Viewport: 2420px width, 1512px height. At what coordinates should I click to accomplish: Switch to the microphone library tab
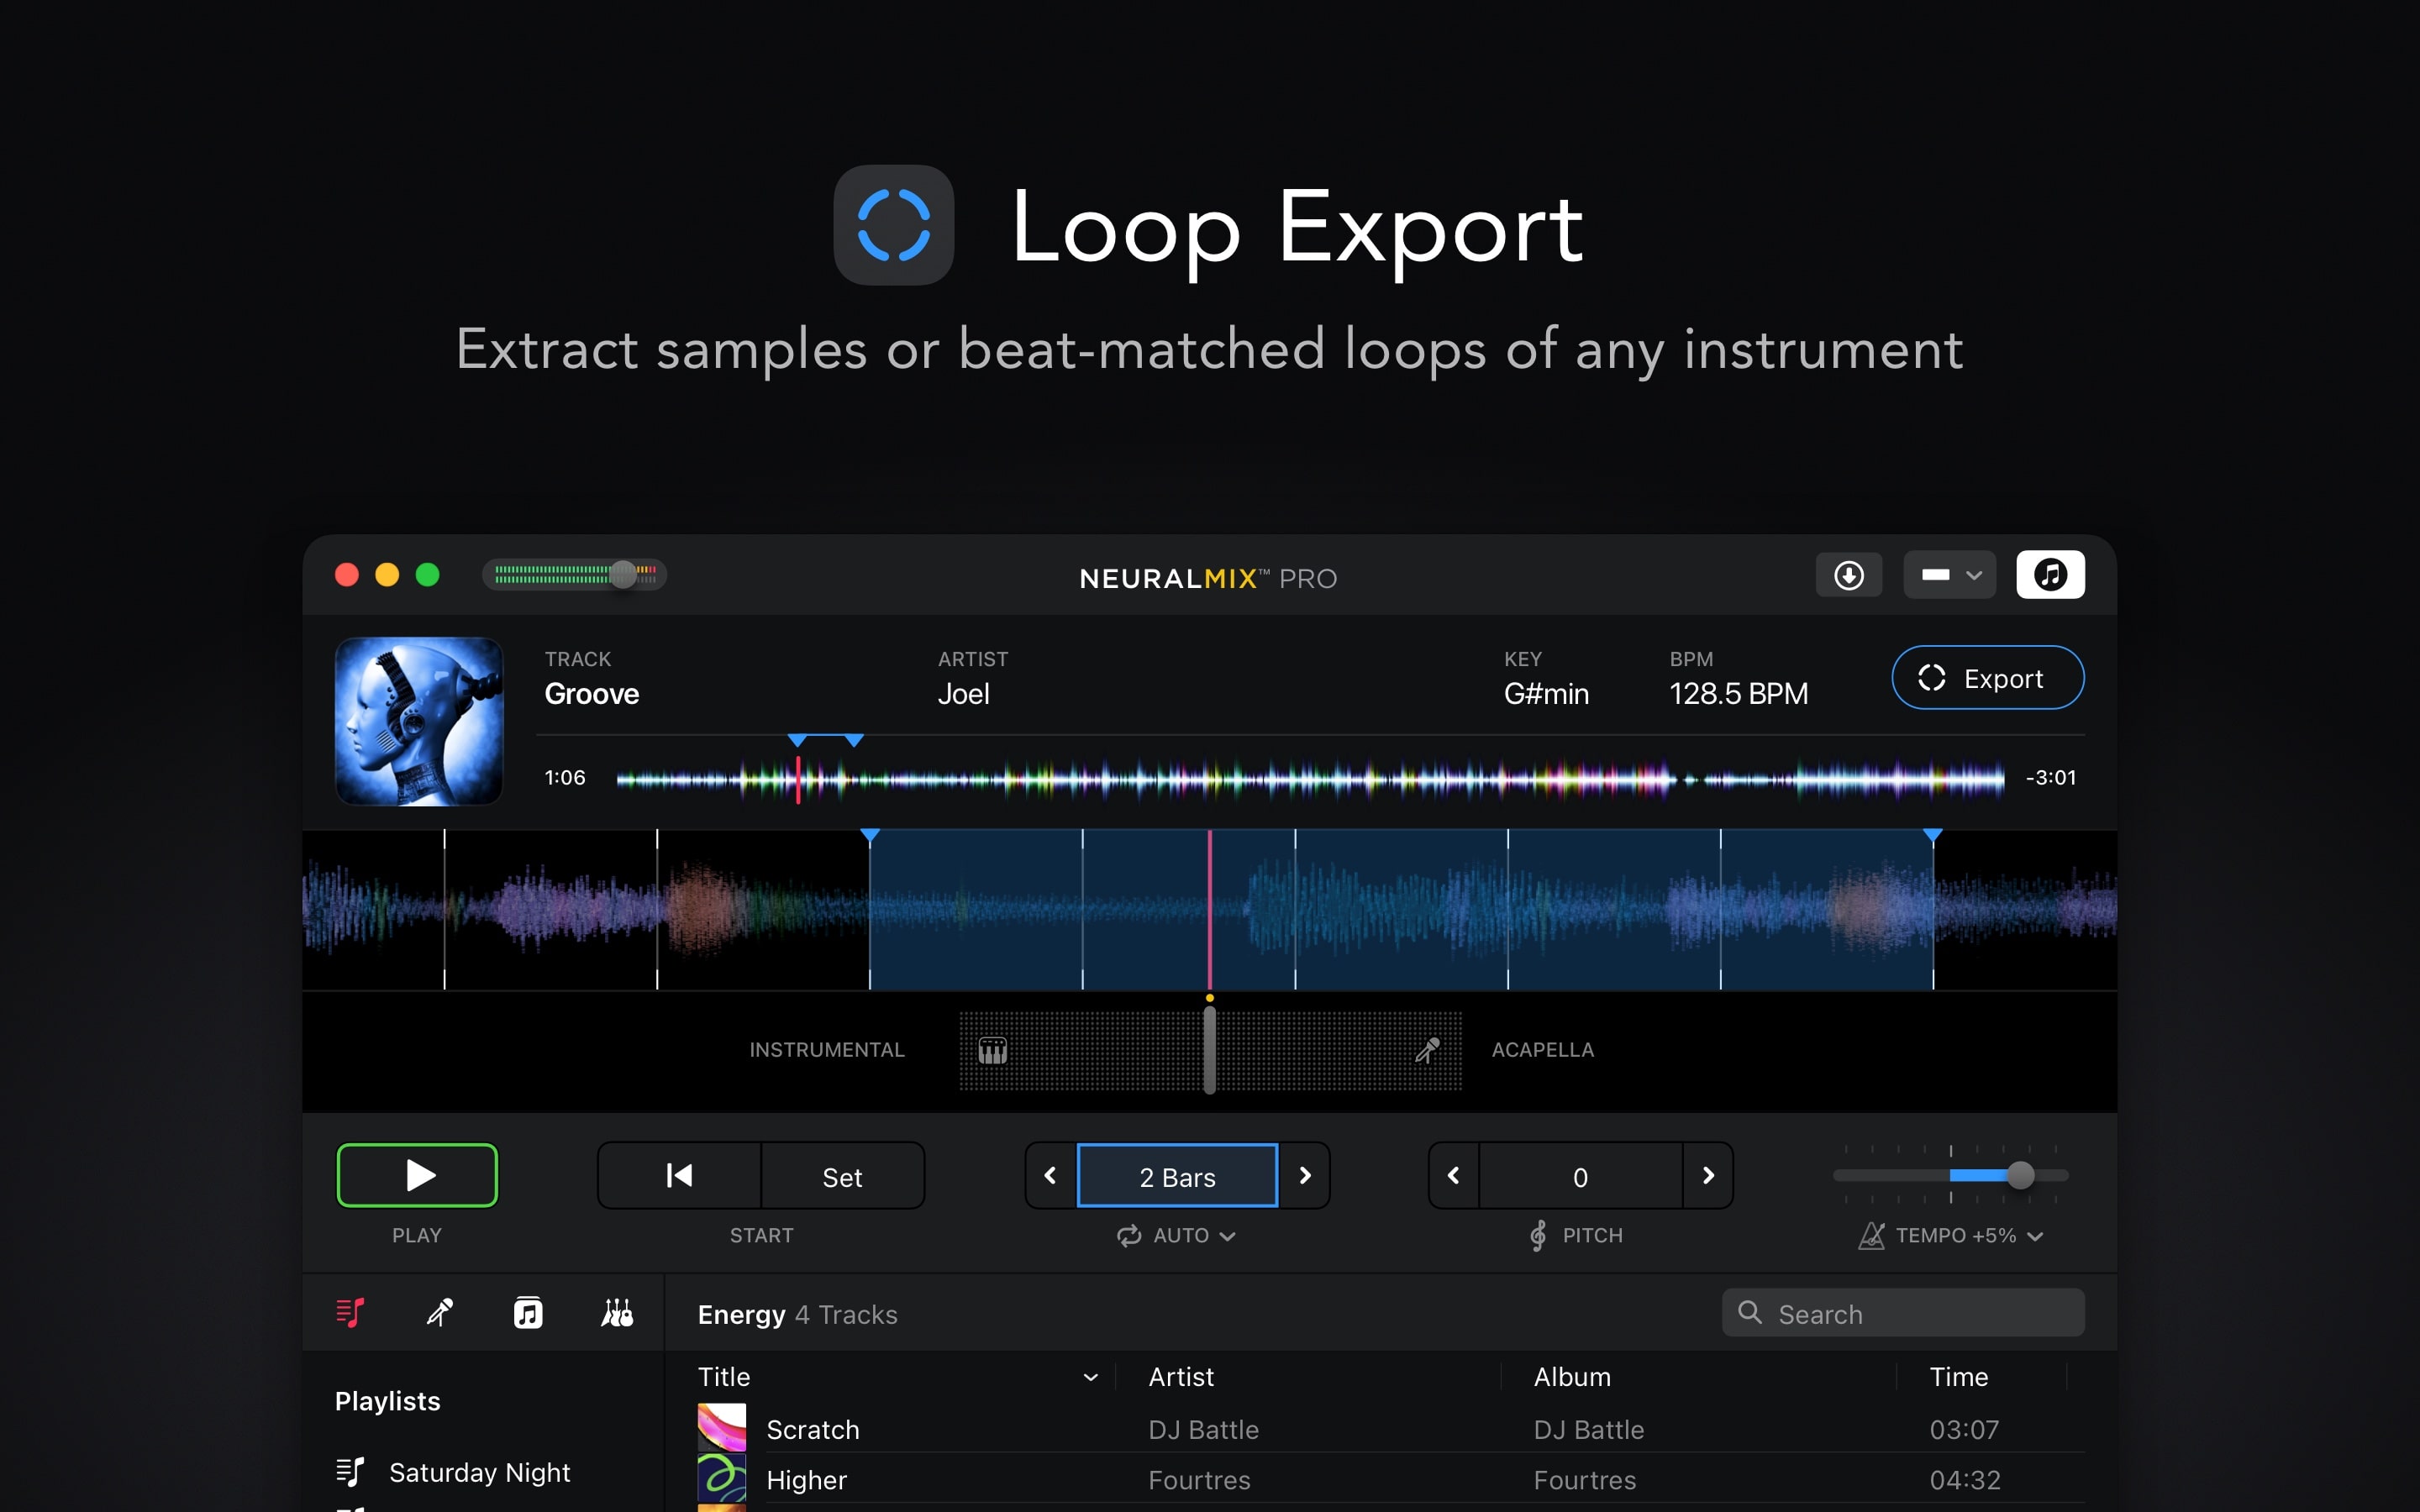(x=439, y=1313)
